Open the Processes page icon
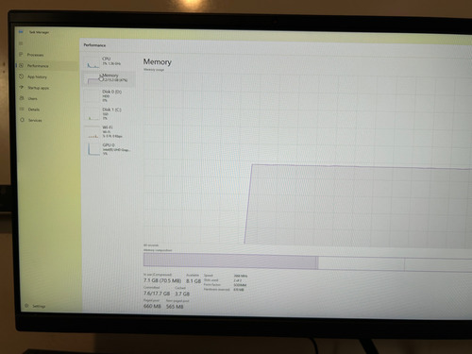Image resolution: width=472 pixels, height=354 pixels. 21,55
